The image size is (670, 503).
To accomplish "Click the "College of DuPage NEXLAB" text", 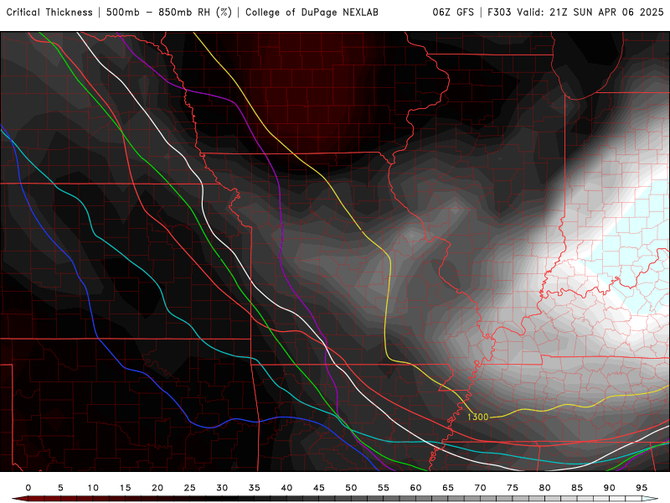I will pyautogui.click(x=312, y=13).
